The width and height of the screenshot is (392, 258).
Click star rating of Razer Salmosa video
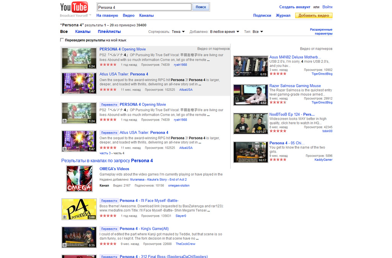(x=278, y=102)
